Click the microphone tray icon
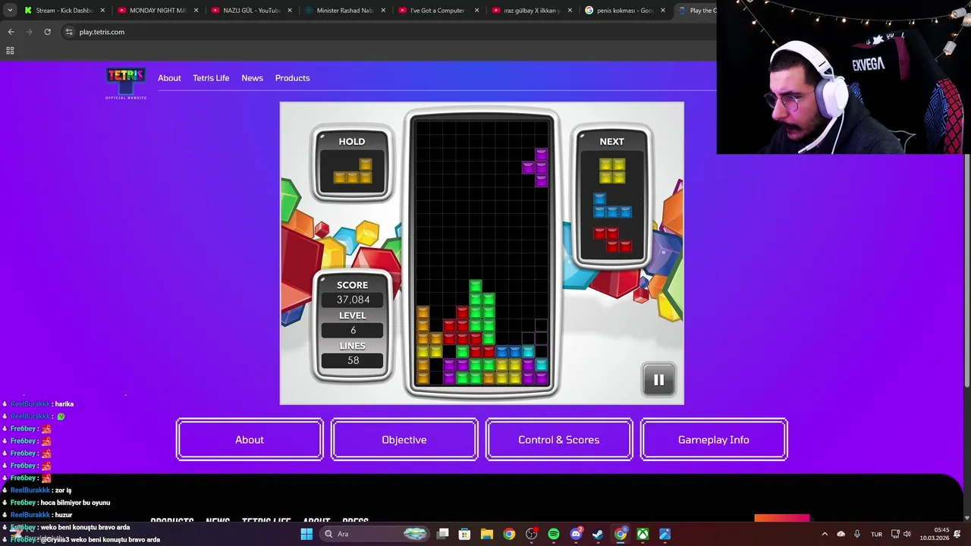The image size is (971, 546). (x=857, y=534)
